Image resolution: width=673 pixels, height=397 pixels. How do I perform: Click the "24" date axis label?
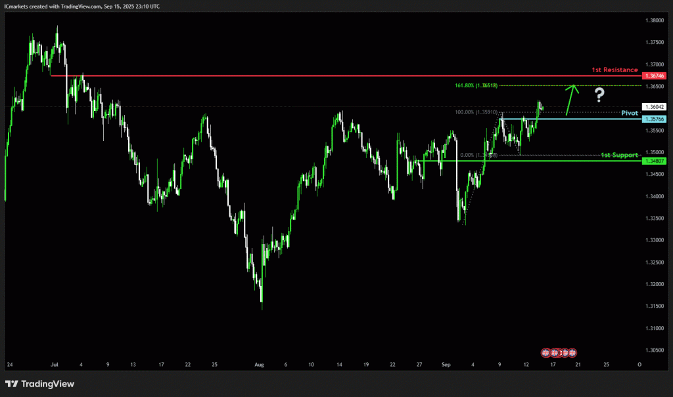10,365
